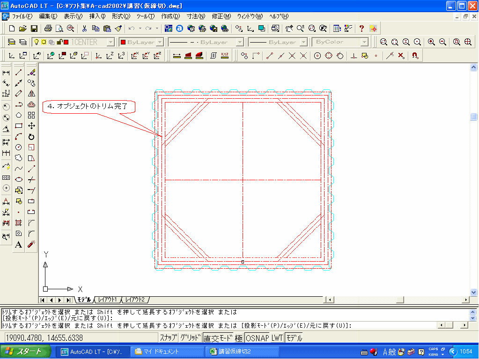The height and width of the screenshot is (359, 479).
Task: Select the Ellipse draw tool
Action: pos(19,179)
